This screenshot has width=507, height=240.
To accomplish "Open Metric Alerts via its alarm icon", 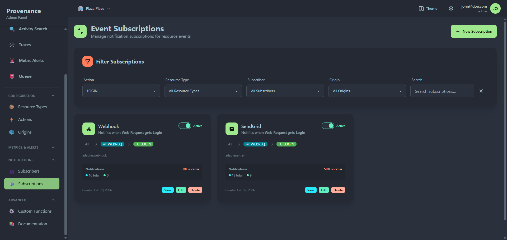I will [x=12, y=60].
